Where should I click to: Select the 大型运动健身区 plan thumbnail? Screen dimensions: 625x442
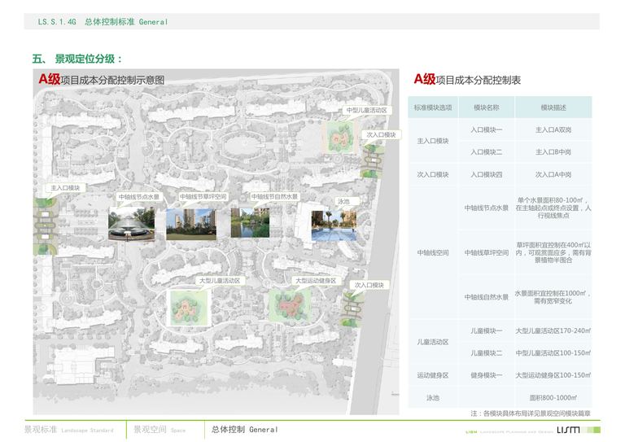pos(290,305)
